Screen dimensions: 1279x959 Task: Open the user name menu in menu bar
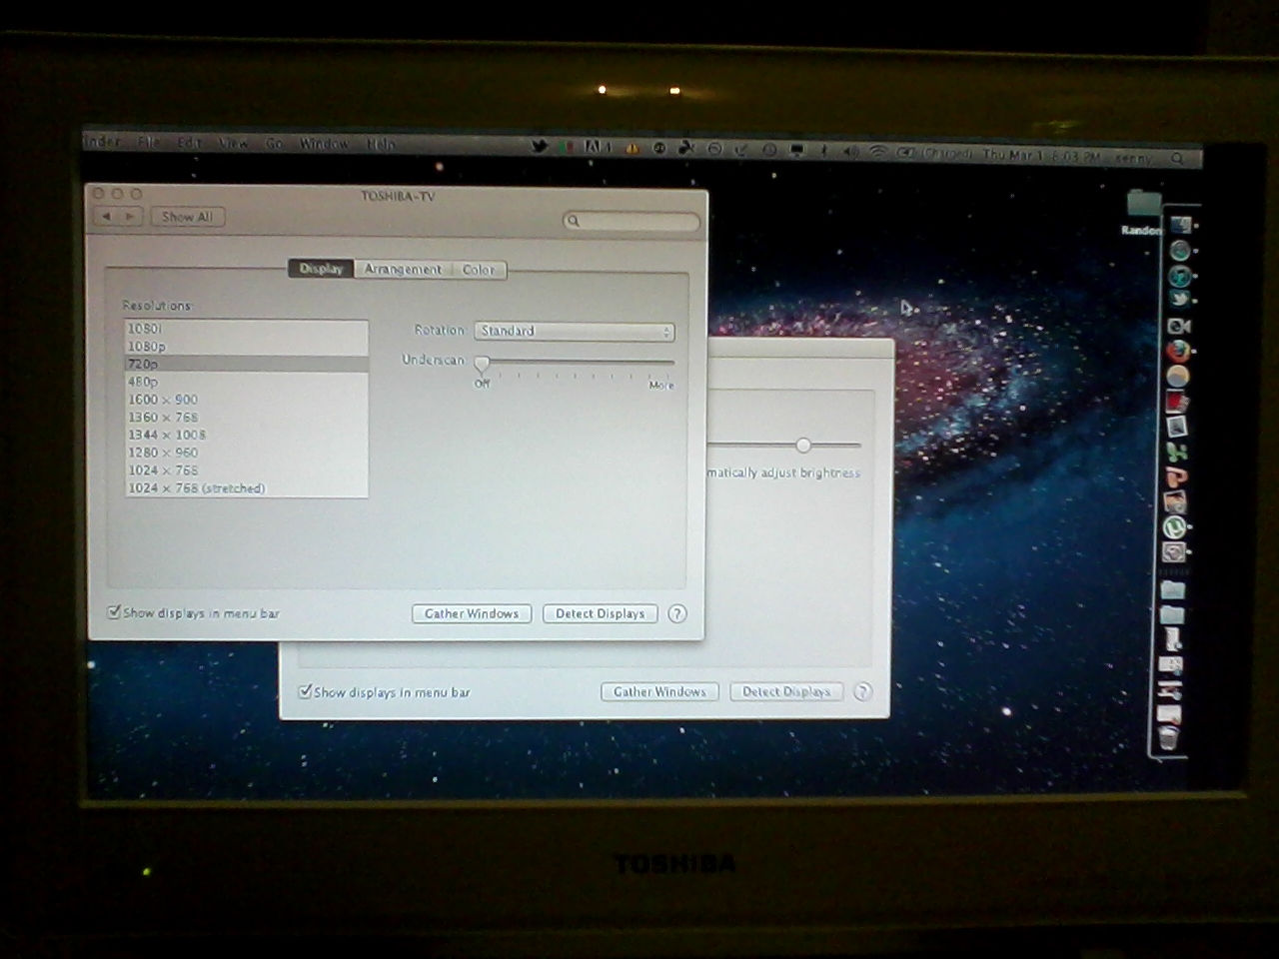1133,157
